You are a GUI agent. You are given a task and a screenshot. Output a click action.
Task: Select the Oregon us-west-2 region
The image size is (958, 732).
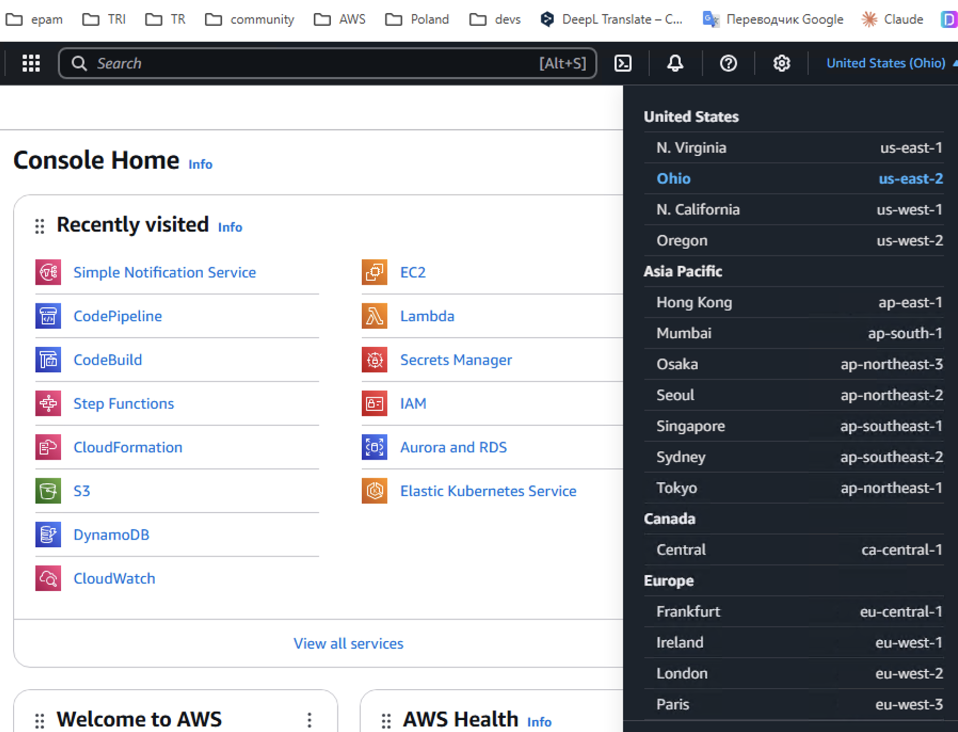point(794,241)
